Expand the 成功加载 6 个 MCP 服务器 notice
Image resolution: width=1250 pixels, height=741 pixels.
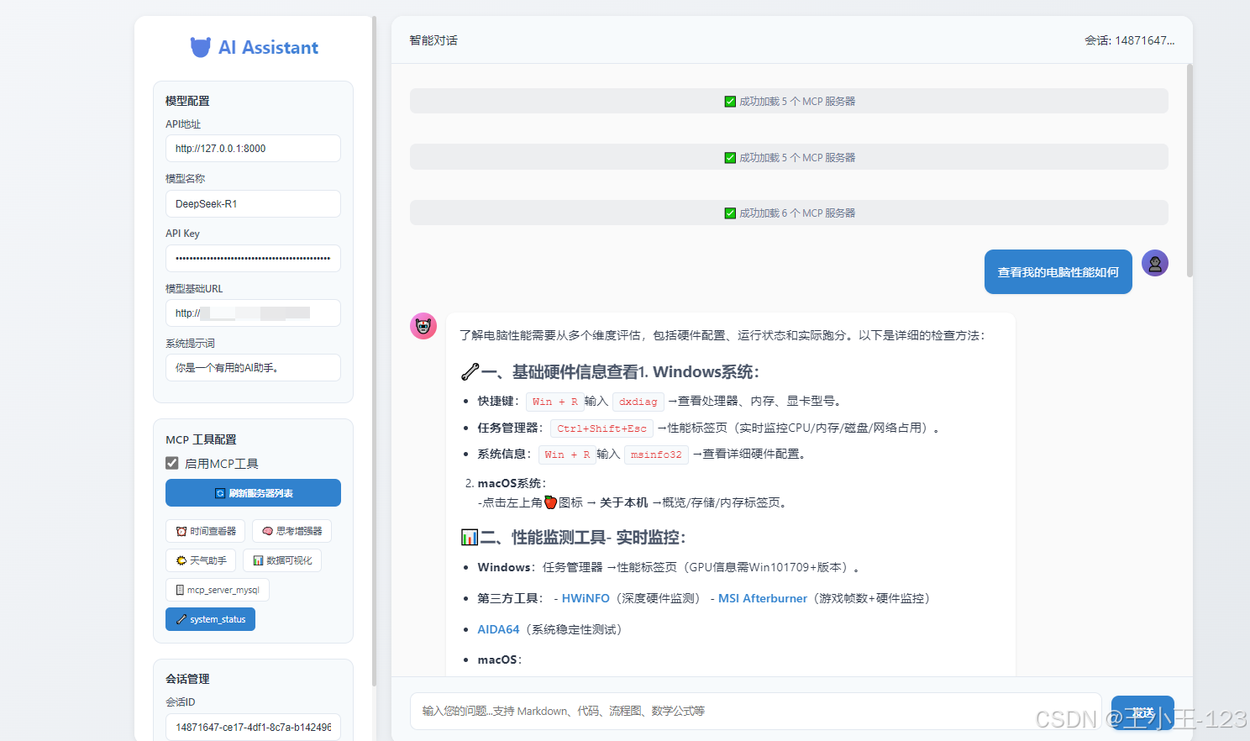point(788,213)
